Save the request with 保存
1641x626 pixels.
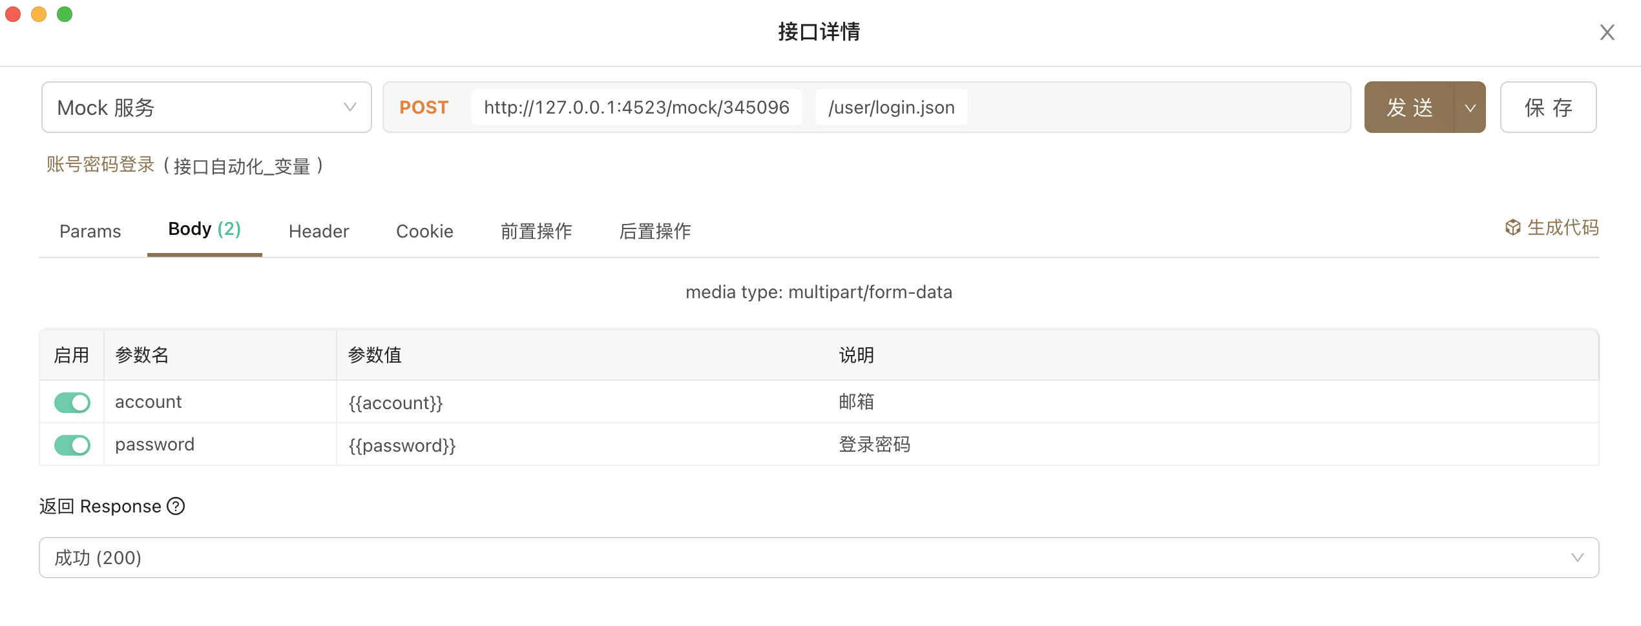point(1549,107)
